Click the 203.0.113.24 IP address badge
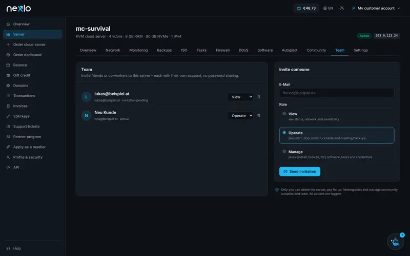The image size is (410, 256). tap(386, 36)
